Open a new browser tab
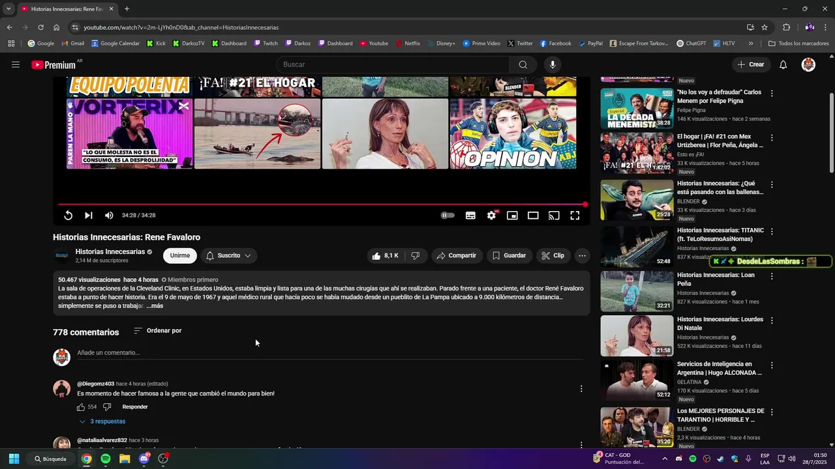 (x=127, y=9)
